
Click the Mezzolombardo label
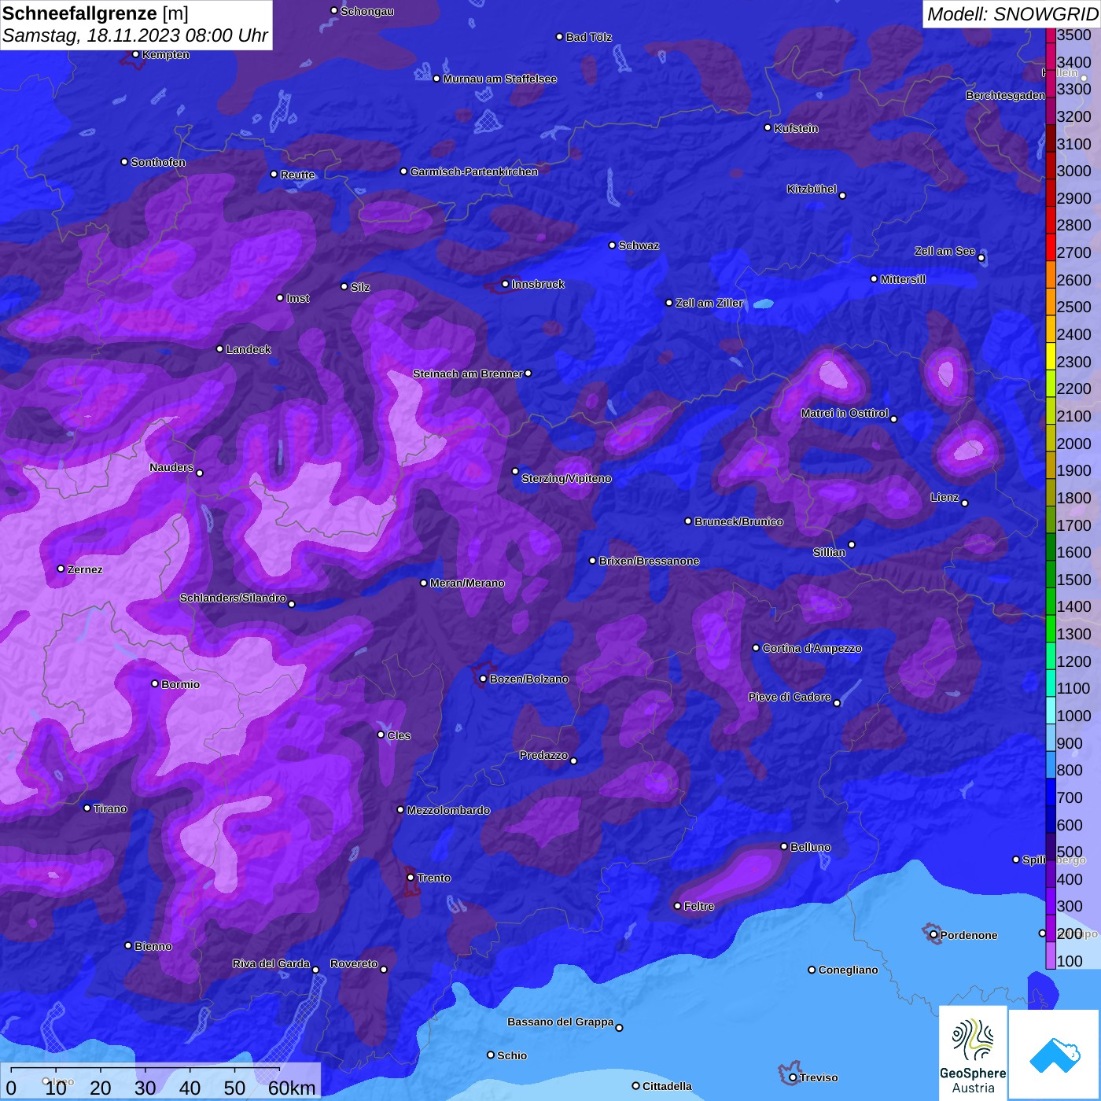[448, 810]
